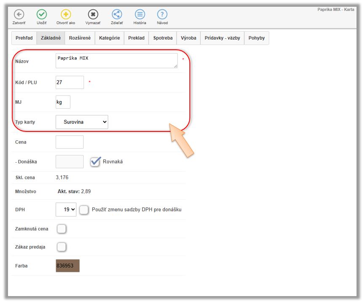362x302 pixels.
Task: Select the Pohyby tab
Action: tap(257, 38)
